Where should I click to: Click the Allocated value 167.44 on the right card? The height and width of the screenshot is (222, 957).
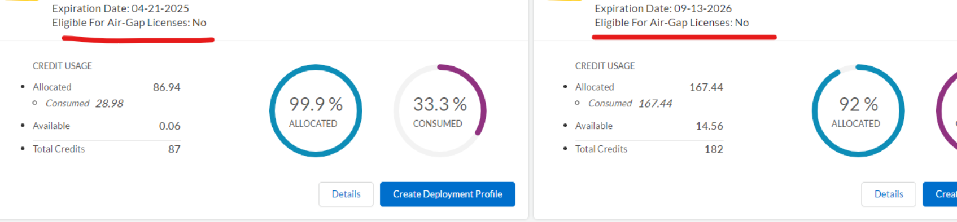(706, 87)
